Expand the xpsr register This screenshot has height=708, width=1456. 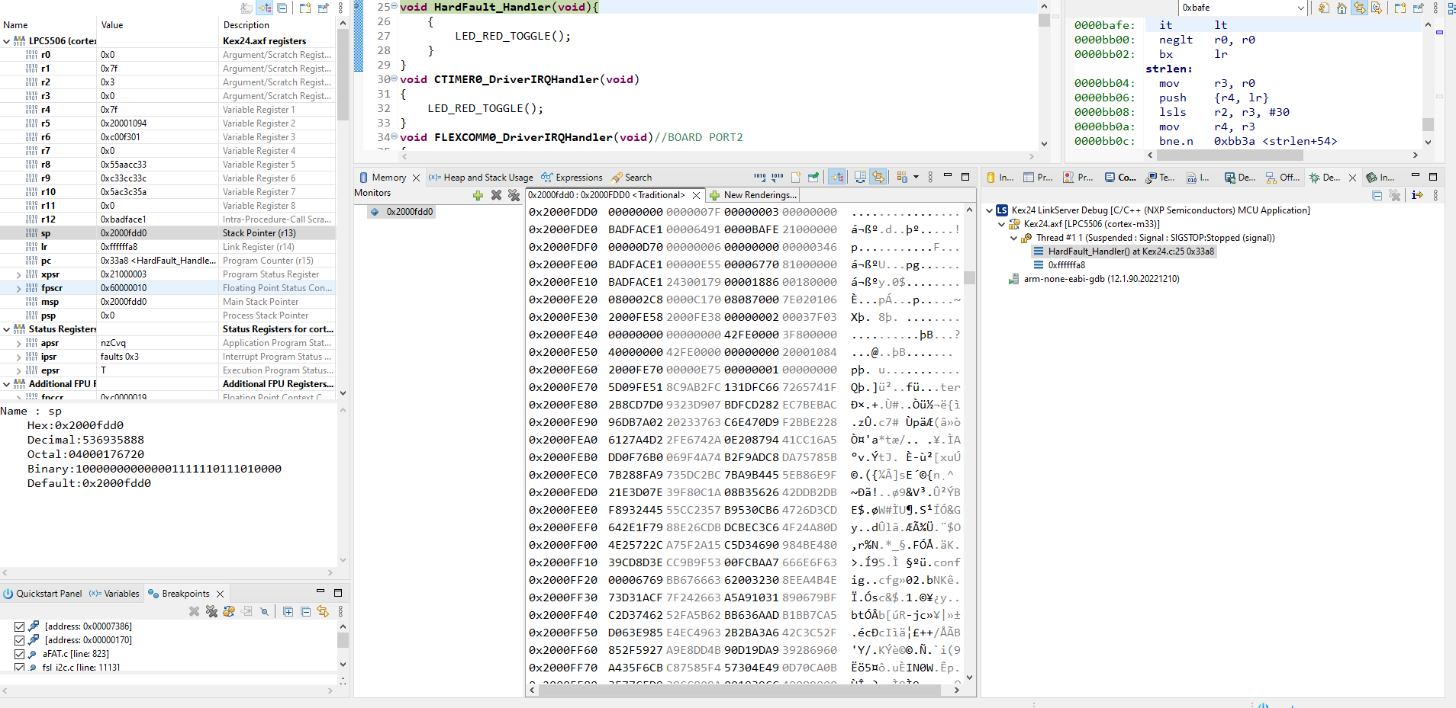tap(18, 274)
